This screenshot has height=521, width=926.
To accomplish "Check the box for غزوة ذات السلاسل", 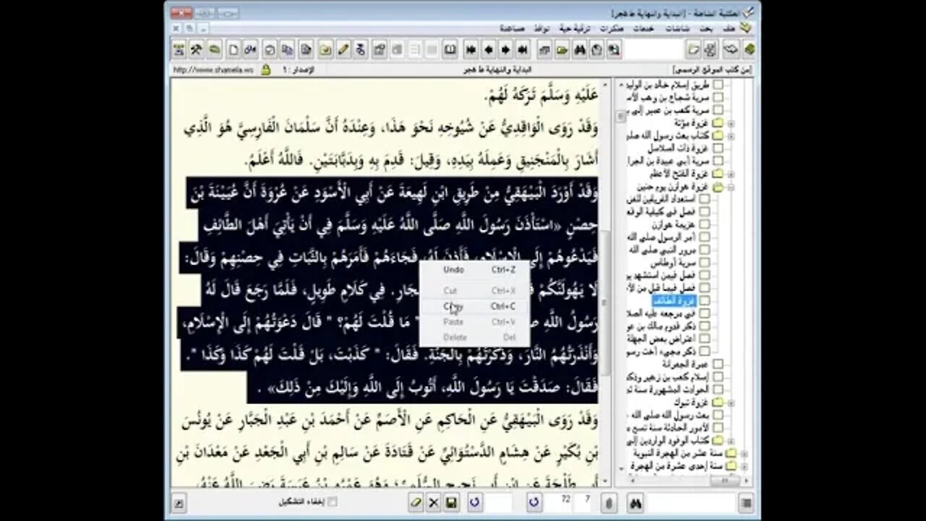I will (x=718, y=148).
